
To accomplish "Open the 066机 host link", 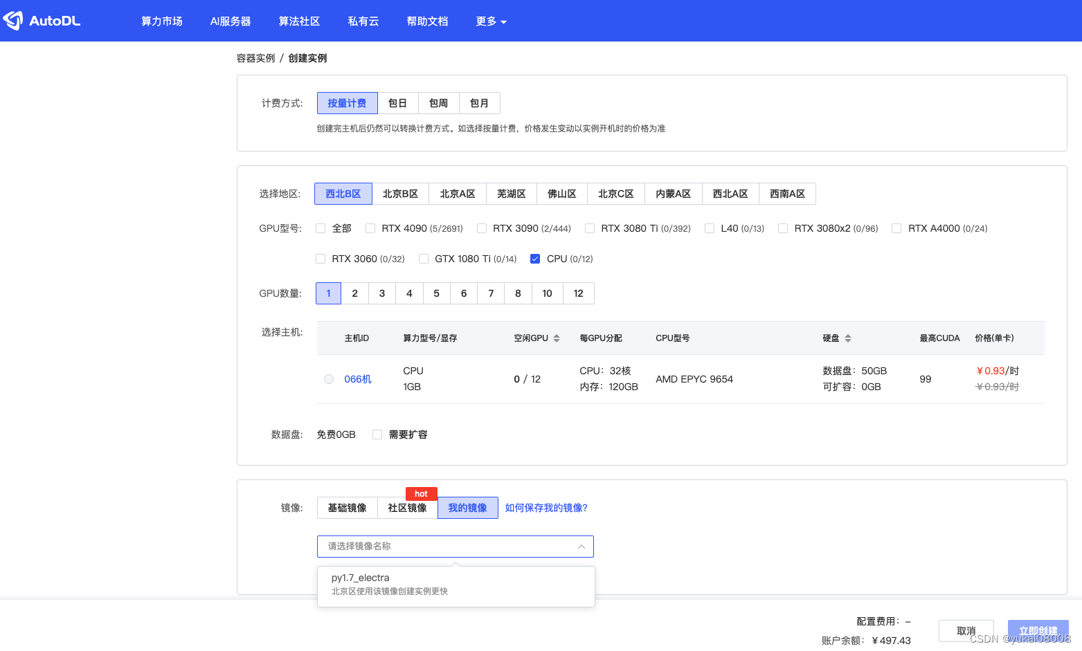I will pos(358,379).
